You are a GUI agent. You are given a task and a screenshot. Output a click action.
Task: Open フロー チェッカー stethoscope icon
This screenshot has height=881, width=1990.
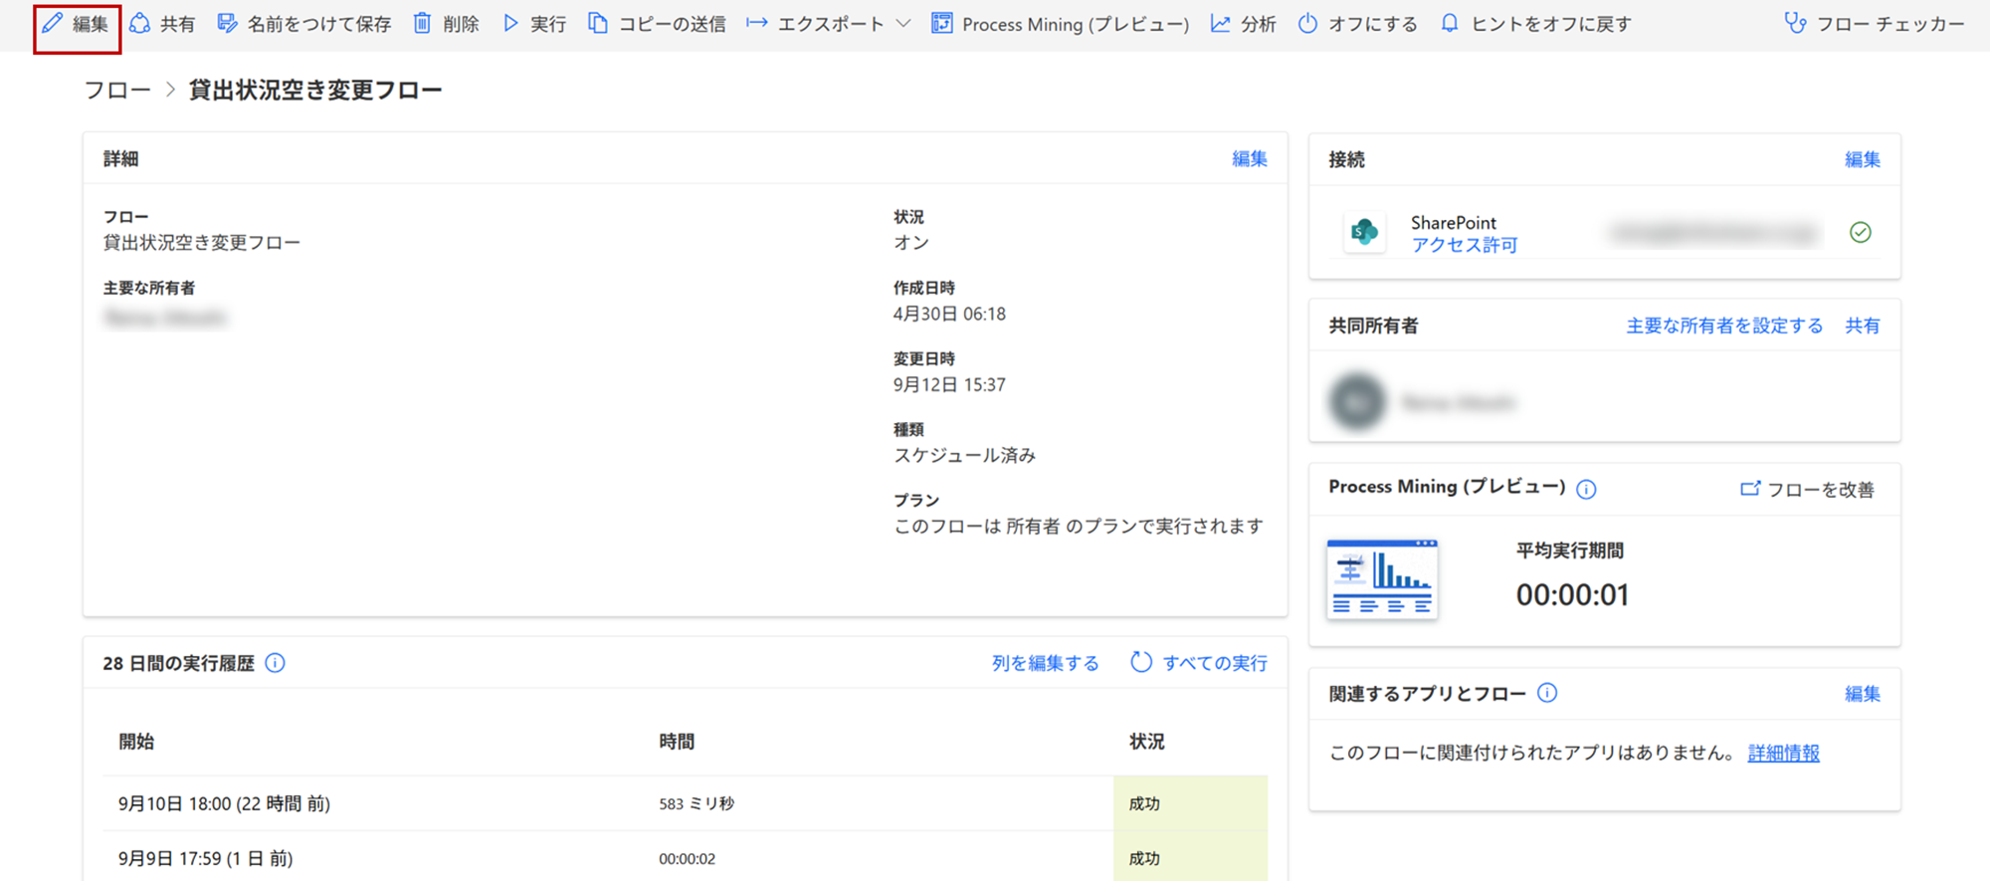(x=1875, y=24)
